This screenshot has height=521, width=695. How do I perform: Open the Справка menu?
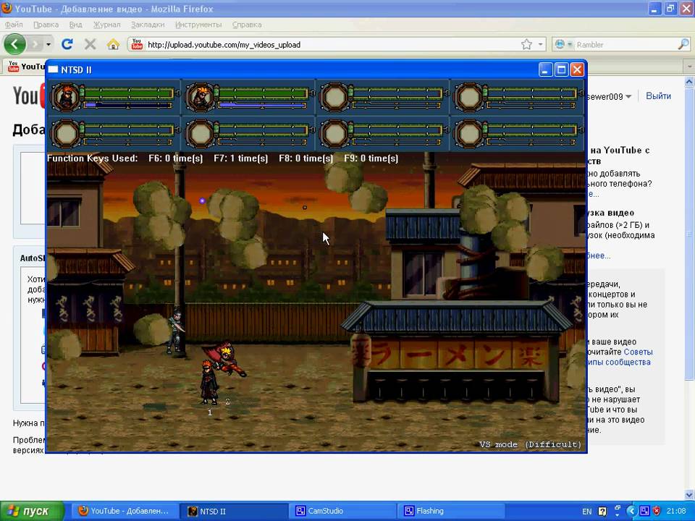pyautogui.click(x=246, y=25)
